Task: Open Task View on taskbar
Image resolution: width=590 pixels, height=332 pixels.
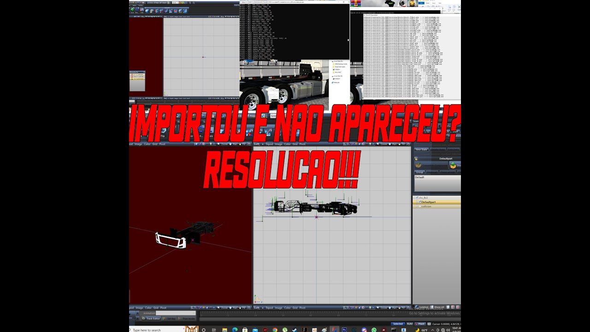Action: click(x=214, y=330)
